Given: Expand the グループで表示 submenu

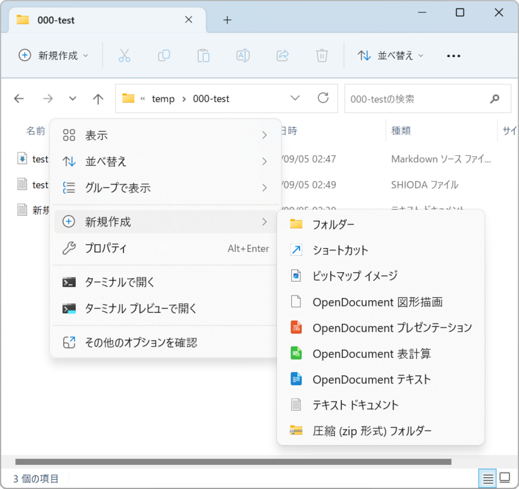Looking at the screenshot, I should tap(165, 188).
